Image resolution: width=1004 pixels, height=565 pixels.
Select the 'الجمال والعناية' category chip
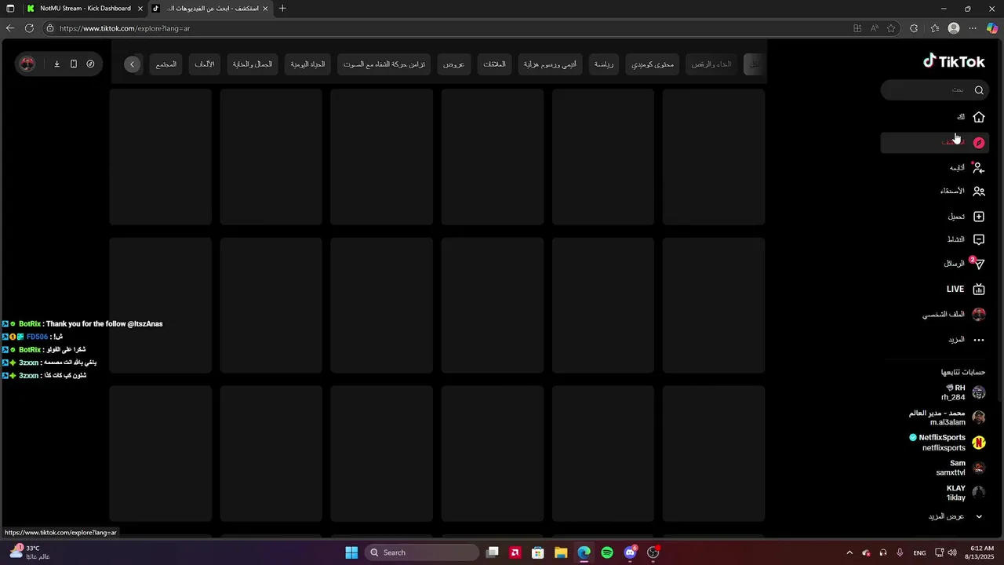tap(253, 64)
